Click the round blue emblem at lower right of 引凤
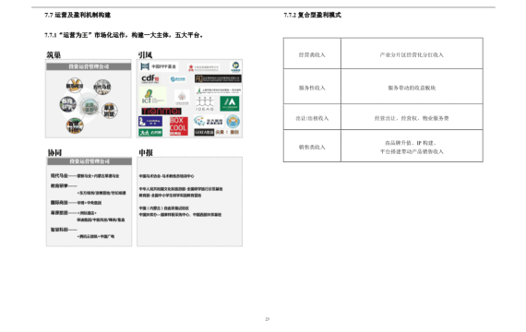This screenshot has width=526, height=332. click(233, 122)
